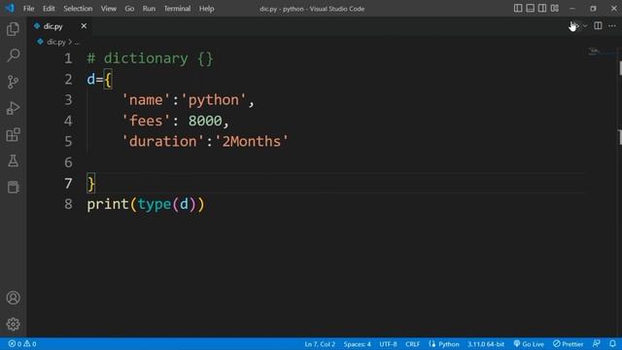
Task: Open Run and Debug view
Action: click(x=13, y=108)
